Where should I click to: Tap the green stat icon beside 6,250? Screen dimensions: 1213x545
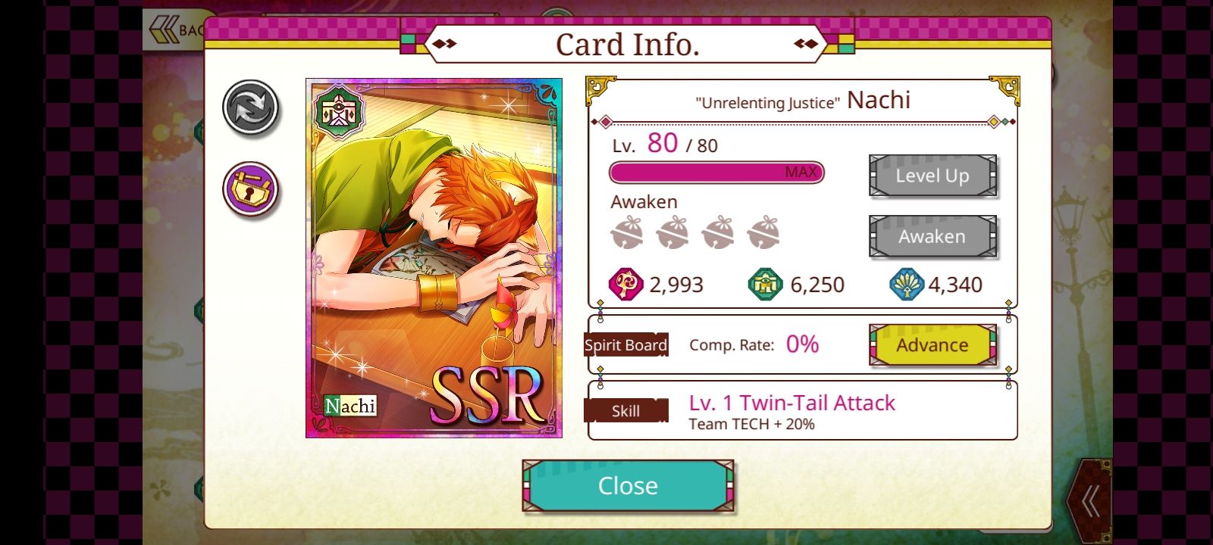766,285
